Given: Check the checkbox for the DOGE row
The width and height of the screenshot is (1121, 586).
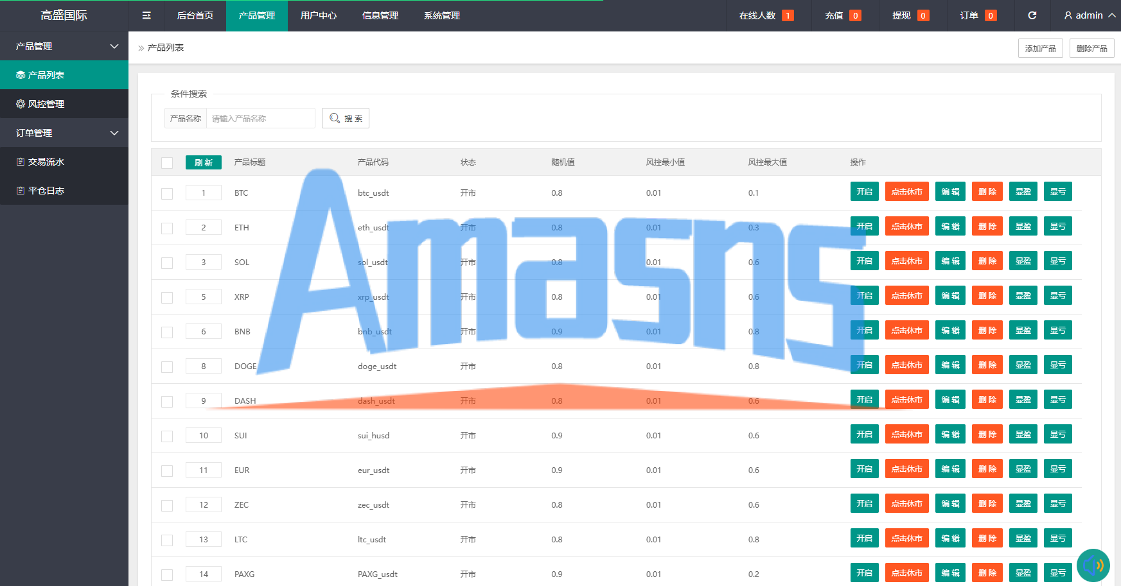Looking at the screenshot, I should click(167, 367).
